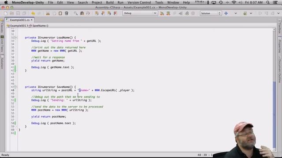This screenshot has width=282, height=158.
Task: Clear bookmarks with red flag icon
Action: point(115,13)
